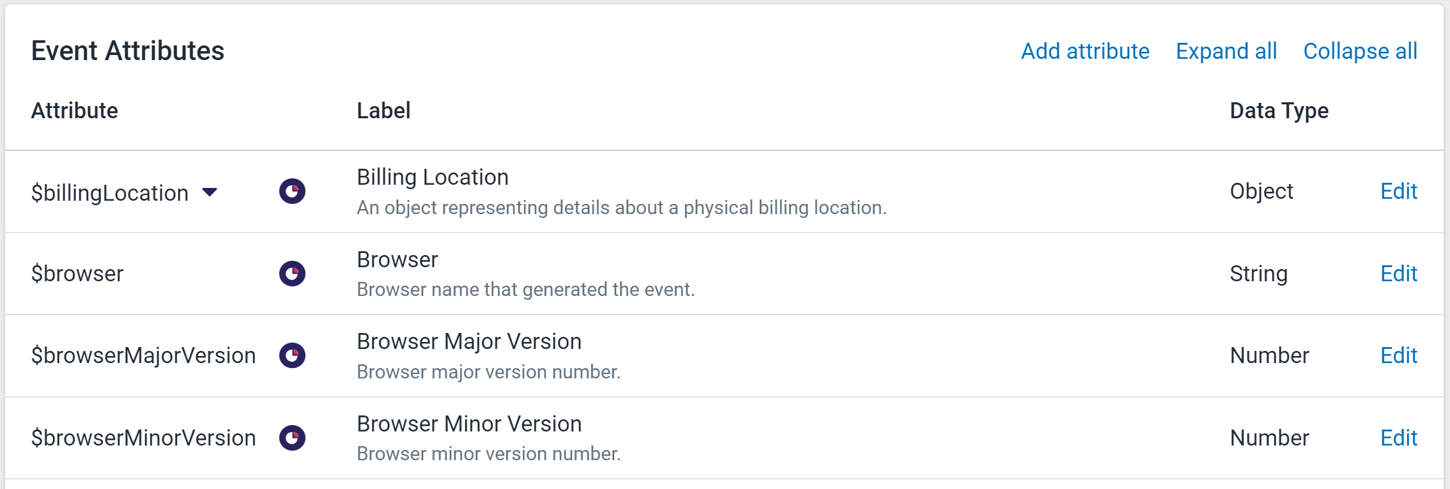Select the $browserMajorVersion attribute name
This screenshot has width=1450, height=489.
coord(143,355)
